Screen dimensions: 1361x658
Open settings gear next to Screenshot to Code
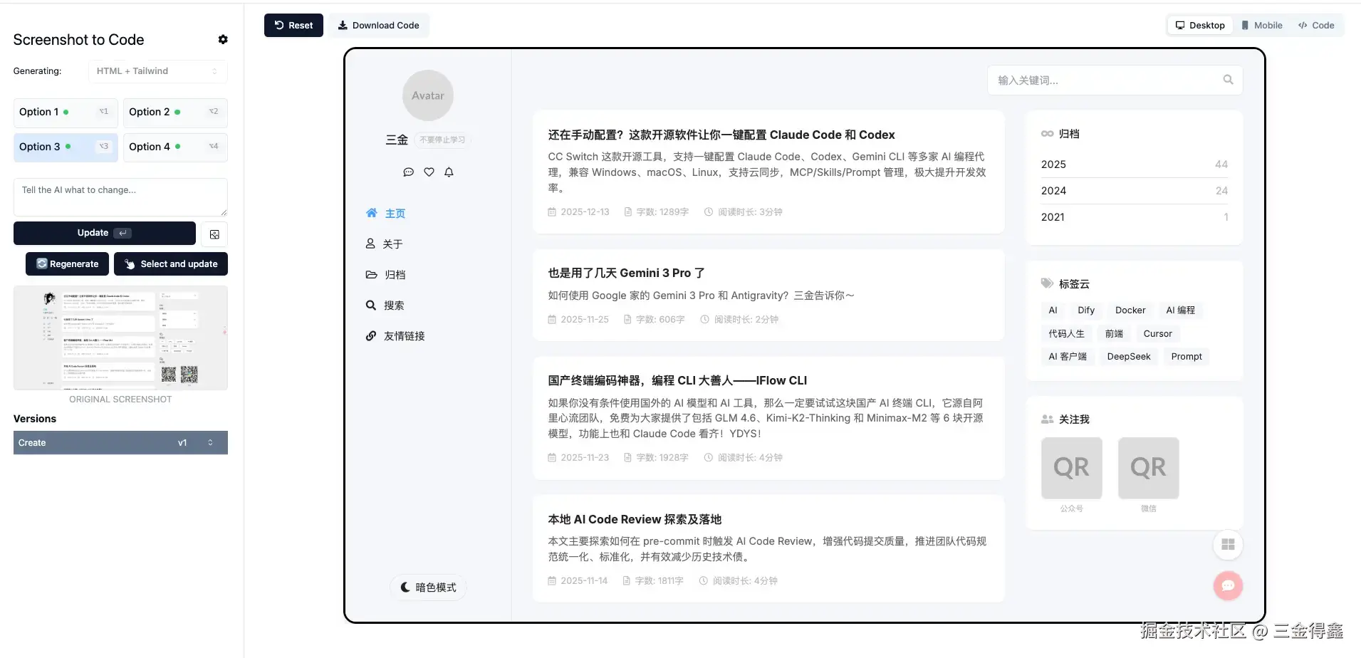pyautogui.click(x=223, y=40)
